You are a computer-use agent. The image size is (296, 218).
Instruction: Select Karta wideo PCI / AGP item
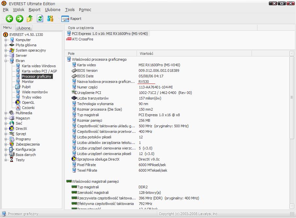click(x=39, y=71)
